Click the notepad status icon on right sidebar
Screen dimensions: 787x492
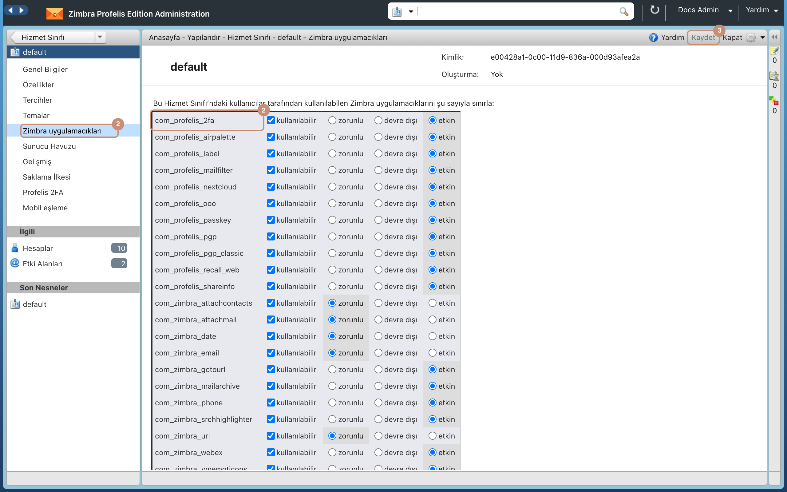[x=774, y=50]
